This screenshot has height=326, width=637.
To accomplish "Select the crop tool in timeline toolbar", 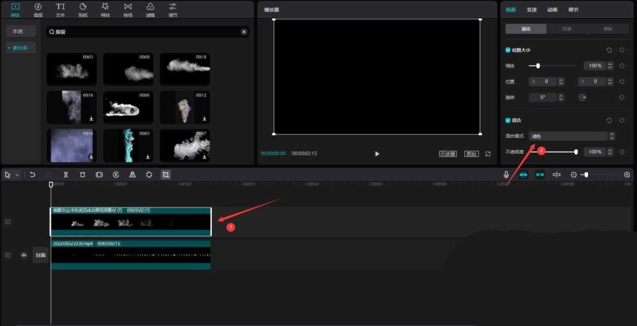I will [x=166, y=175].
